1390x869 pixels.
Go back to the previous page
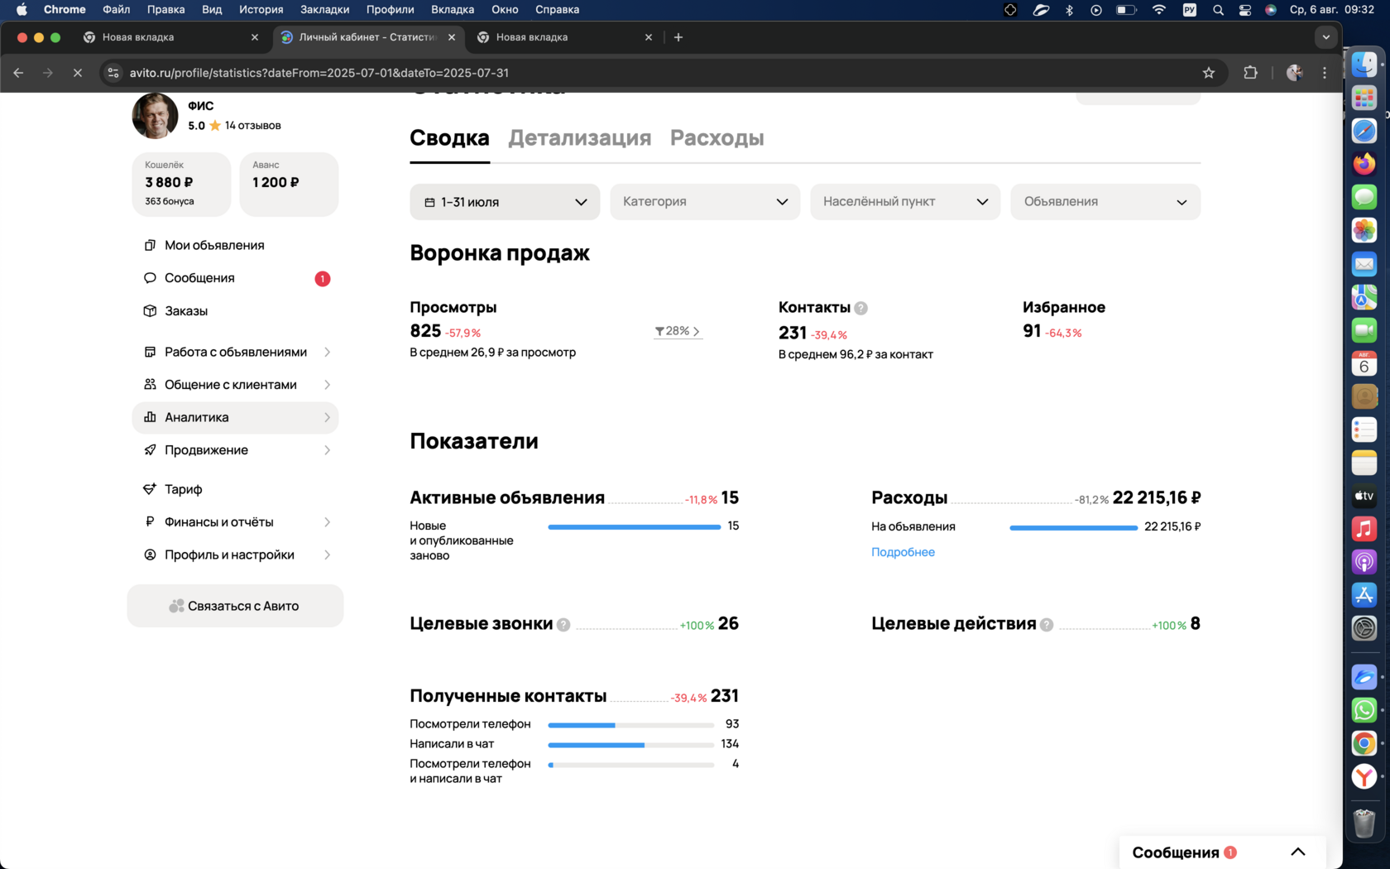pos(18,73)
